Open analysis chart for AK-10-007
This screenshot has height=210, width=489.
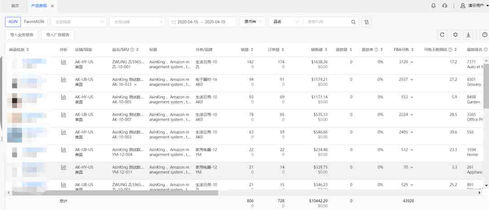tap(64, 115)
